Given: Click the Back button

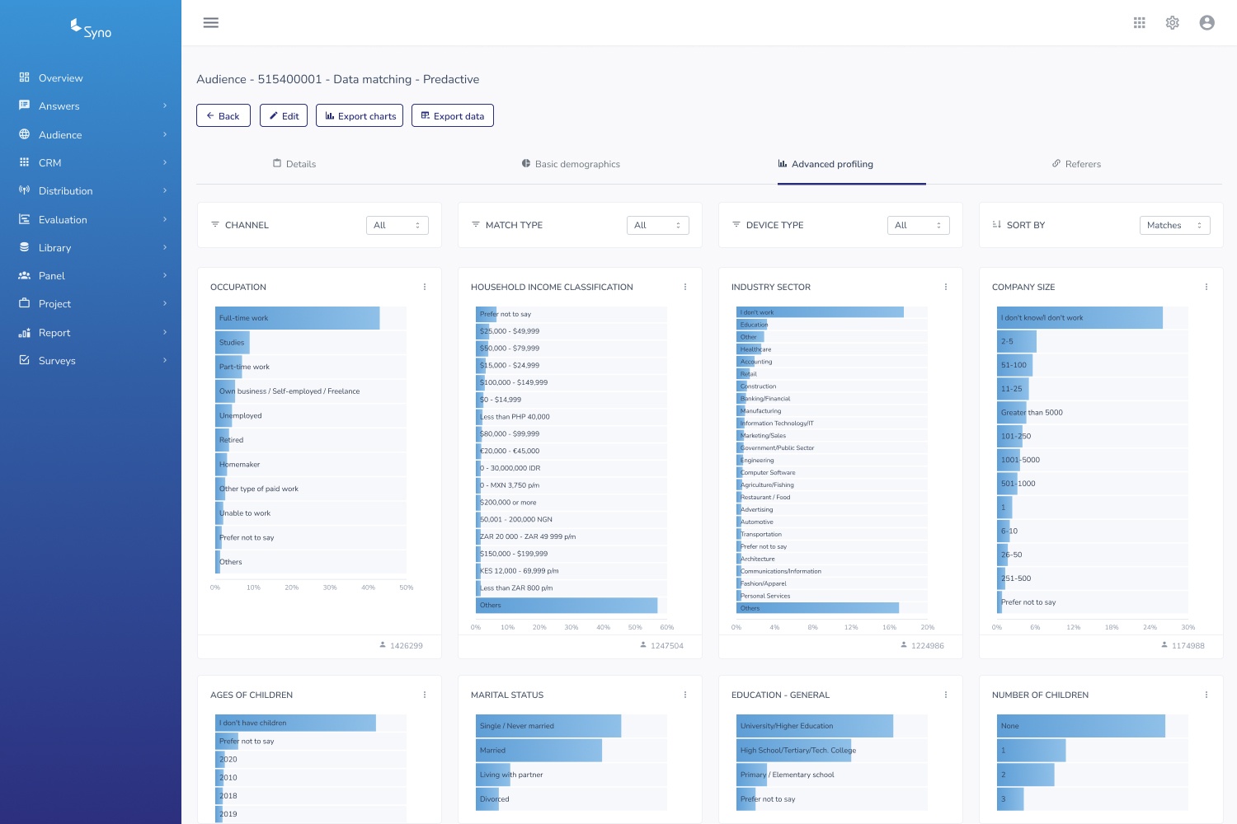Looking at the screenshot, I should 223,116.
